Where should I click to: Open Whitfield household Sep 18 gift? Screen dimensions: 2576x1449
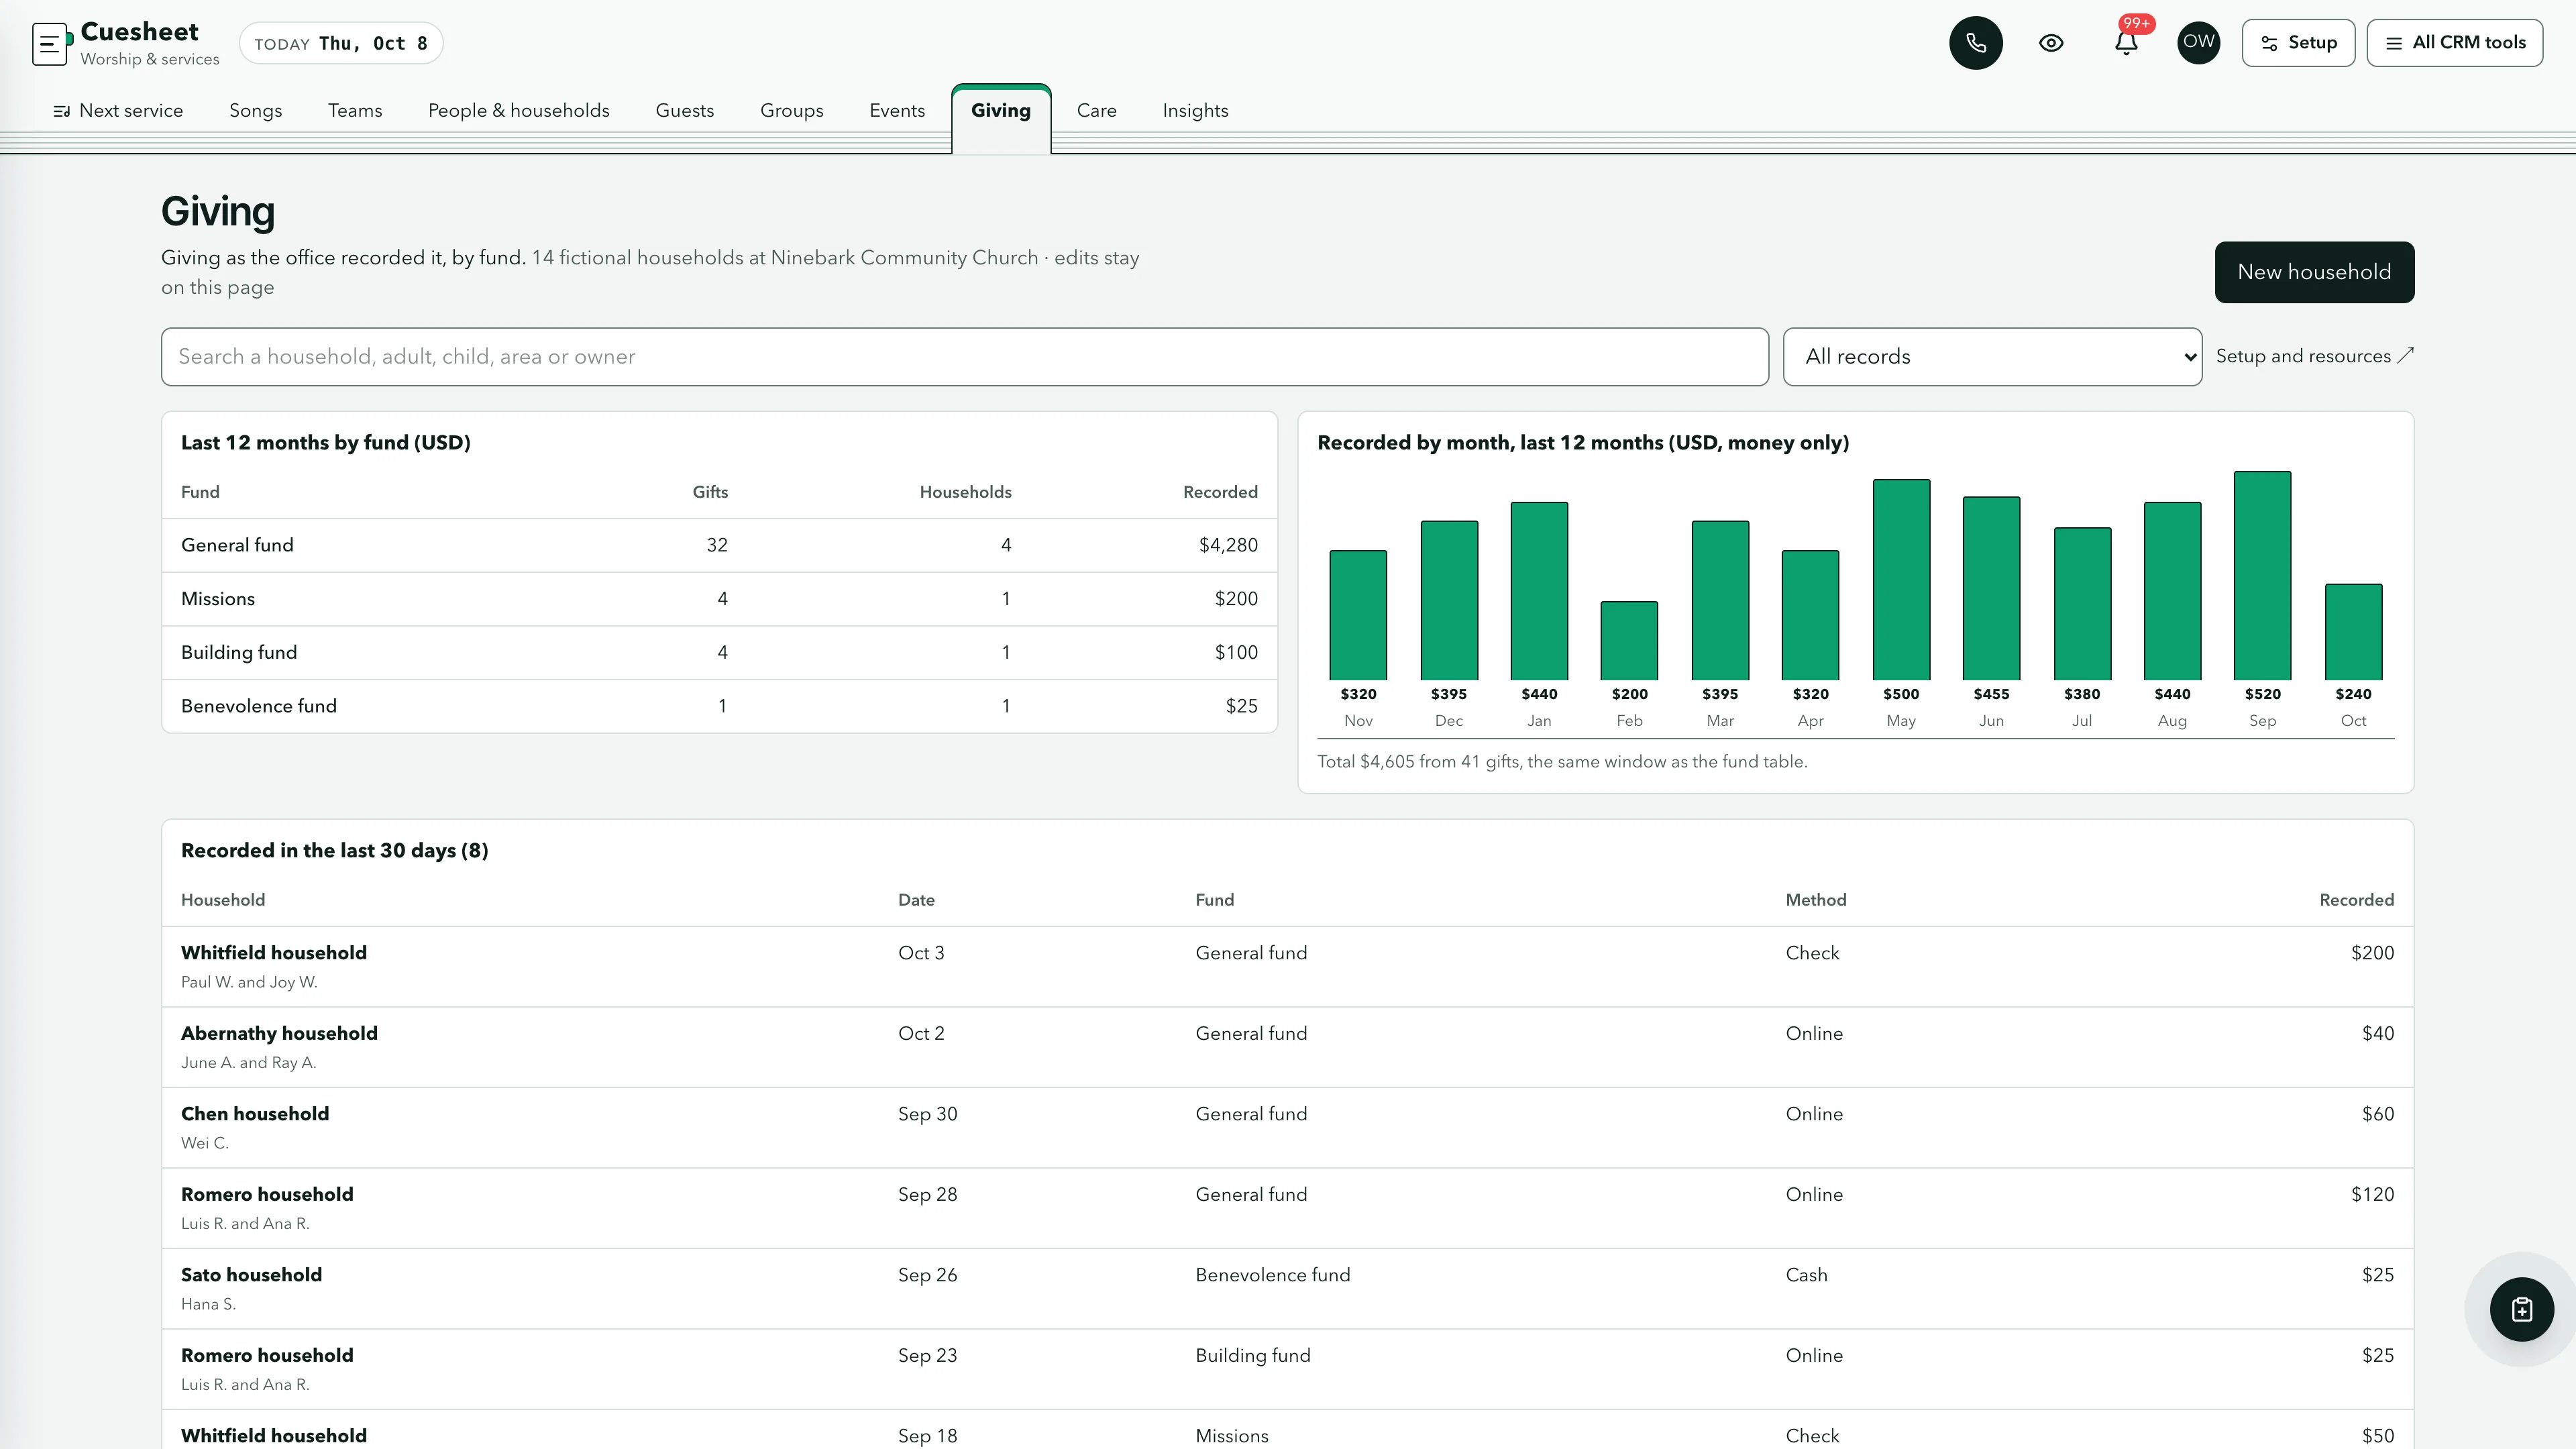(x=1287, y=1430)
